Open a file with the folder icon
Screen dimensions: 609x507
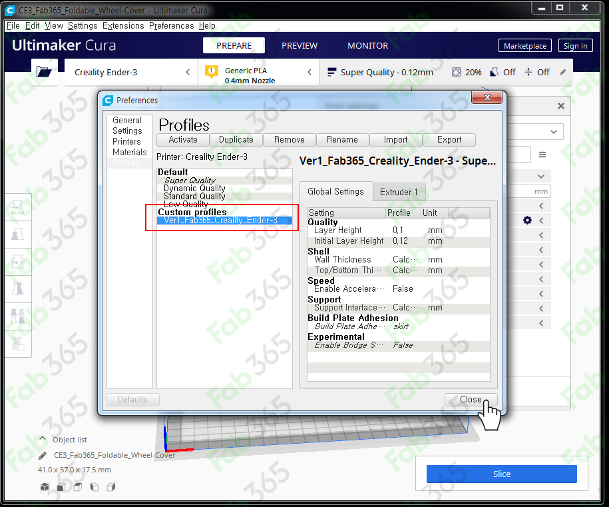pos(44,71)
